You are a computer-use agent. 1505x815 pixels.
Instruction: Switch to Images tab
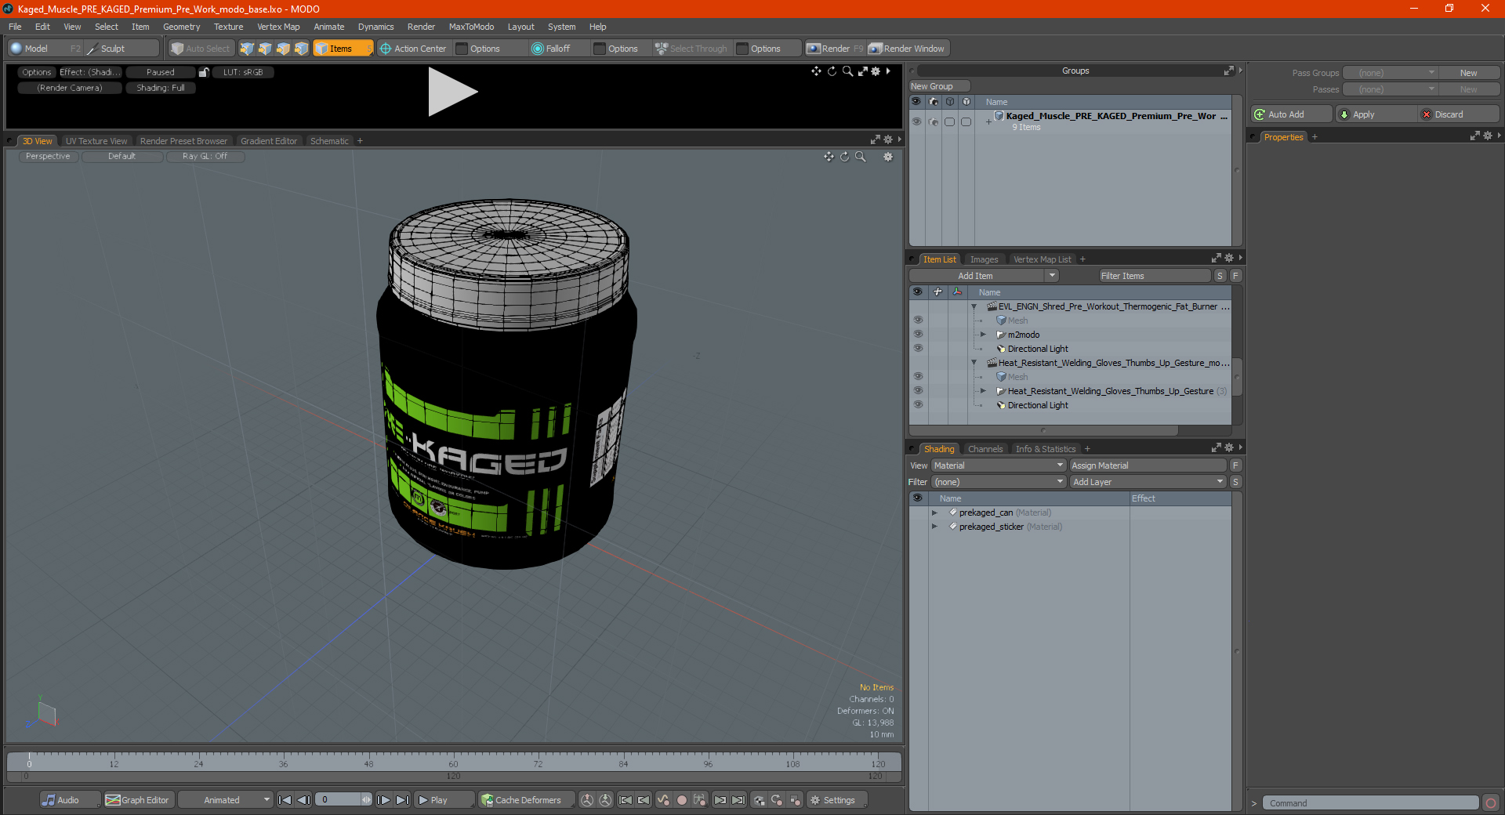984,259
